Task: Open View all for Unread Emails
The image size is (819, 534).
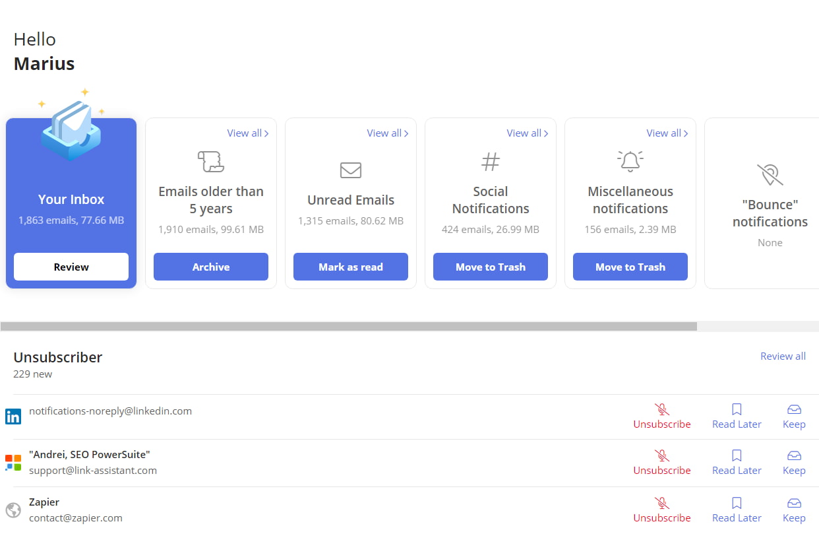Action: click(387, 133)
